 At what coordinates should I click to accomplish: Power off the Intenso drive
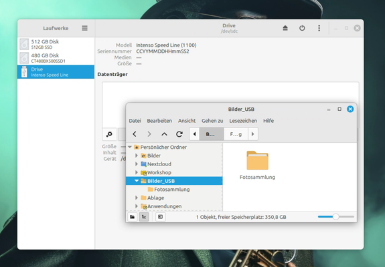[x=302, y=28]
